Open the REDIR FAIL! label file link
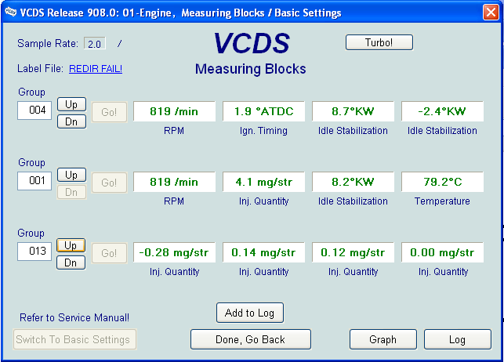The height and width of the screenshot is (362, 504). click(x=96, y=69)
